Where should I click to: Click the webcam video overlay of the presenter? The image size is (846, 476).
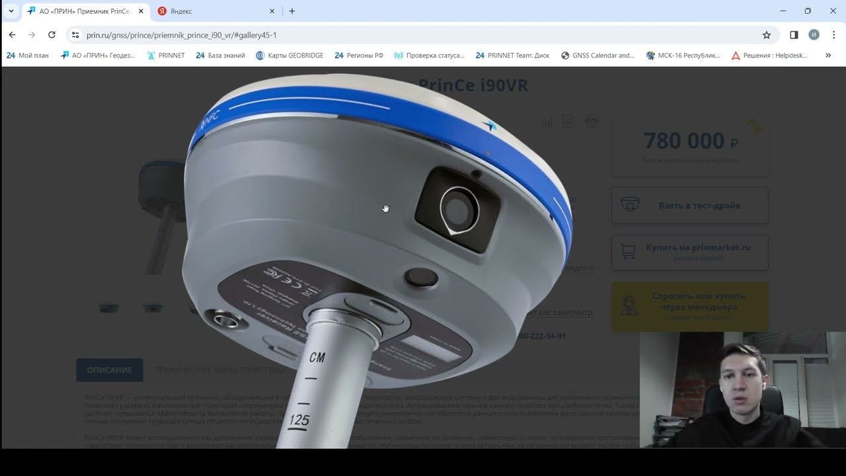[x=743, y=390]
